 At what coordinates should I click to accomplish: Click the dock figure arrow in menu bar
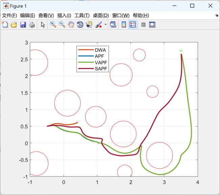(217, 16)
